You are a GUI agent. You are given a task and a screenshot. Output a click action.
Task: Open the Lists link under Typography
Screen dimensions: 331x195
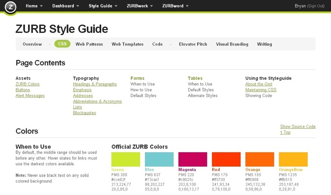pyautogui.click(x=77, y=107)
